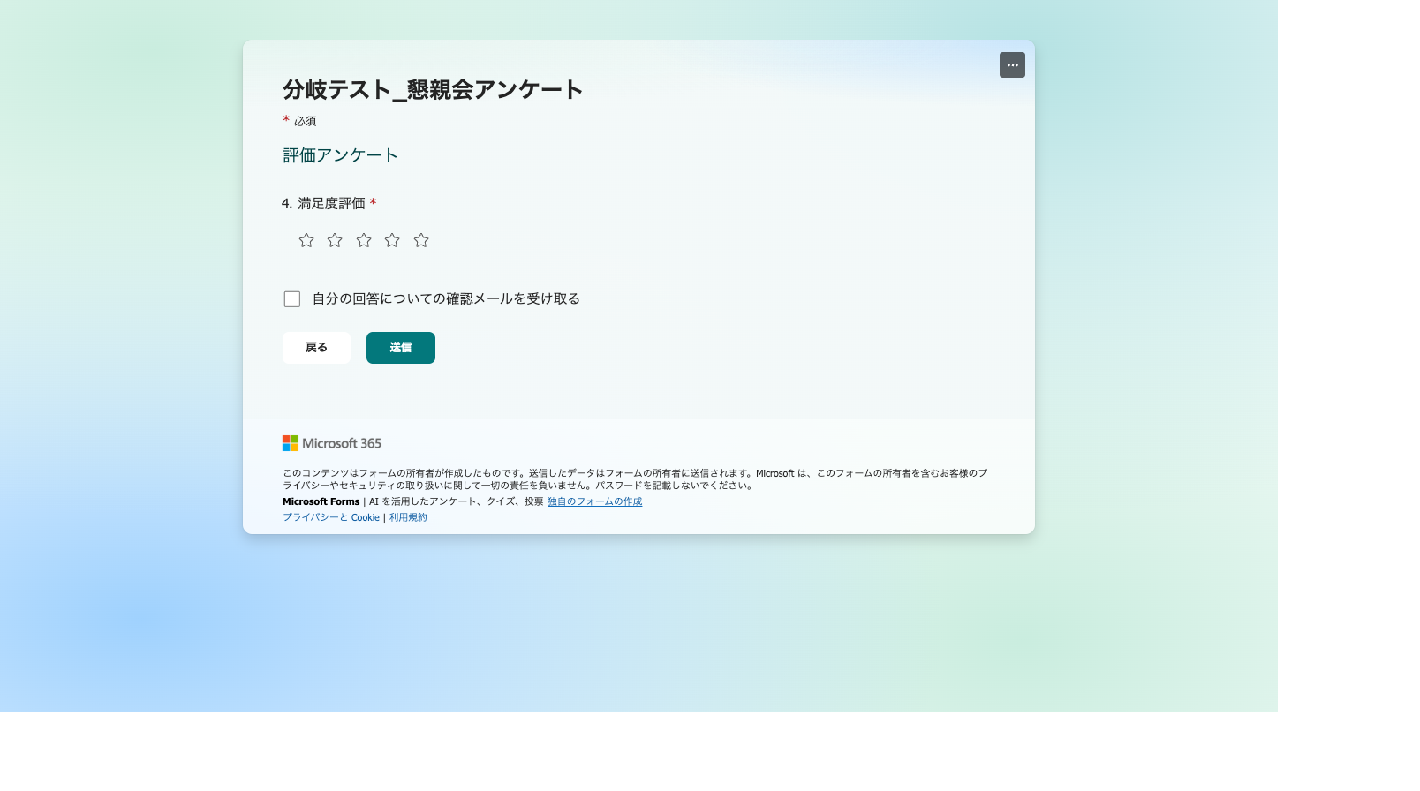Rate satisfaction with the fifth star

[x=421, y=240]
